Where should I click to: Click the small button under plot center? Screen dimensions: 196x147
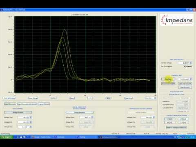tap(90, 98)
